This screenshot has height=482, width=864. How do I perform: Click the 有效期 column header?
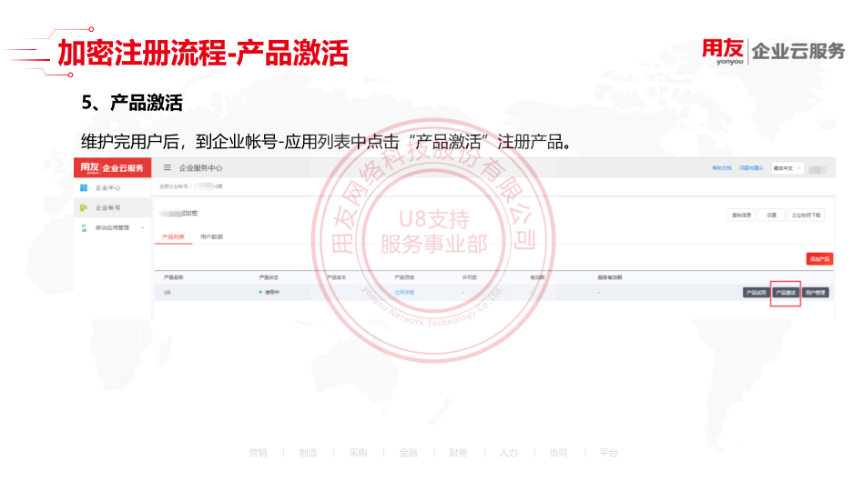click(537, 278)
